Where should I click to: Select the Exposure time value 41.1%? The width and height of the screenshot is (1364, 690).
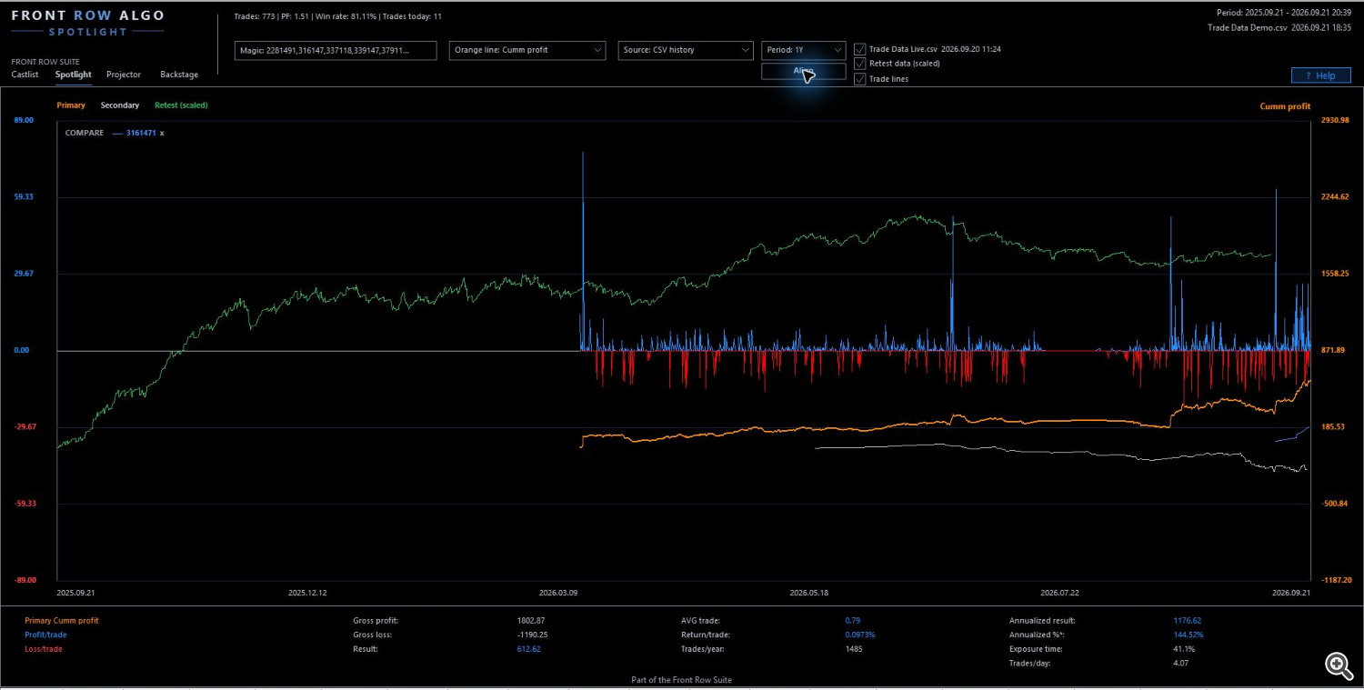[1184, 649]
